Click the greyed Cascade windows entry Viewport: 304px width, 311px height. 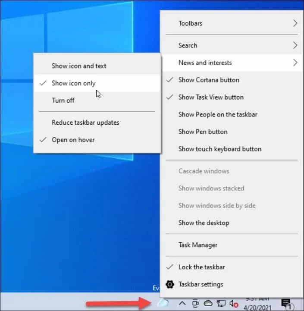[232, 171]
